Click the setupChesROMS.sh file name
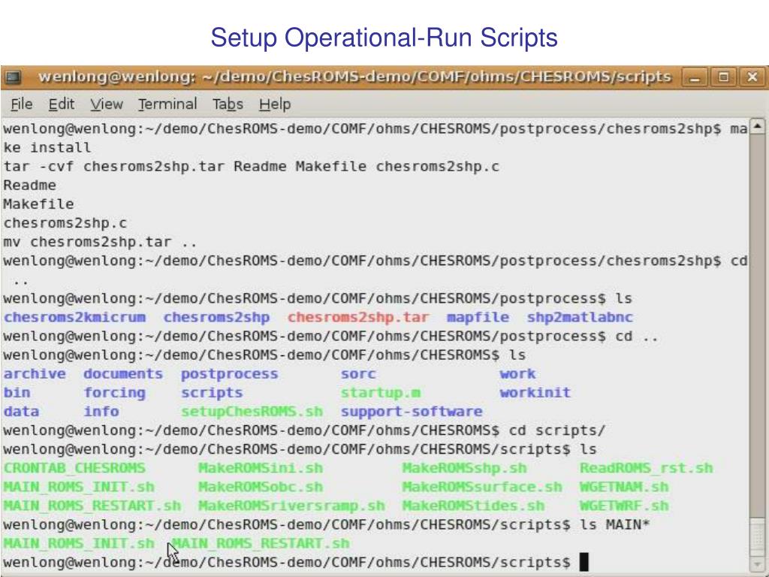 [x=252, y=411]
